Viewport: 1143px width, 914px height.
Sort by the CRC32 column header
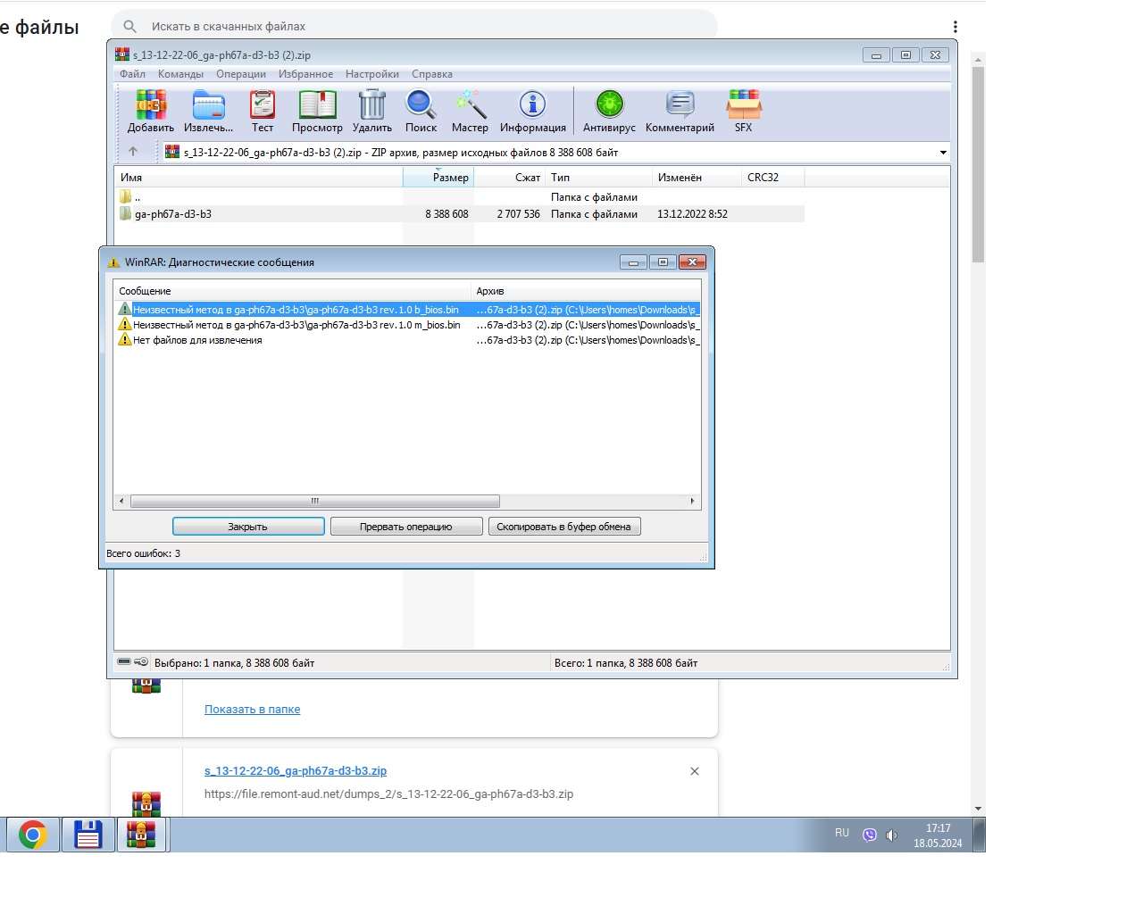coord(773,178)
